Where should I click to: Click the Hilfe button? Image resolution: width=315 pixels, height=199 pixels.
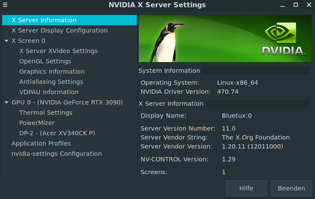[x=247, y=188]
